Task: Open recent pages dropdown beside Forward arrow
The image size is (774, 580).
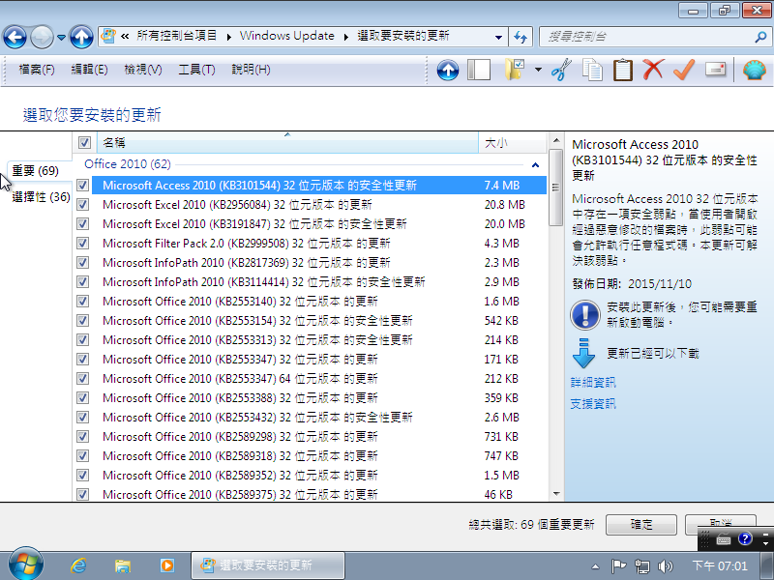Action: tap(61, 38)
